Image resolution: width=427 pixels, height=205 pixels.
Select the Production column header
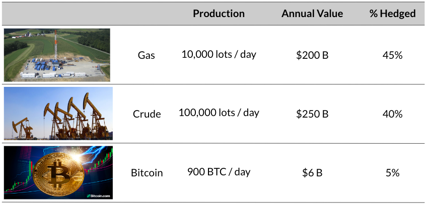tap(219, 14)
